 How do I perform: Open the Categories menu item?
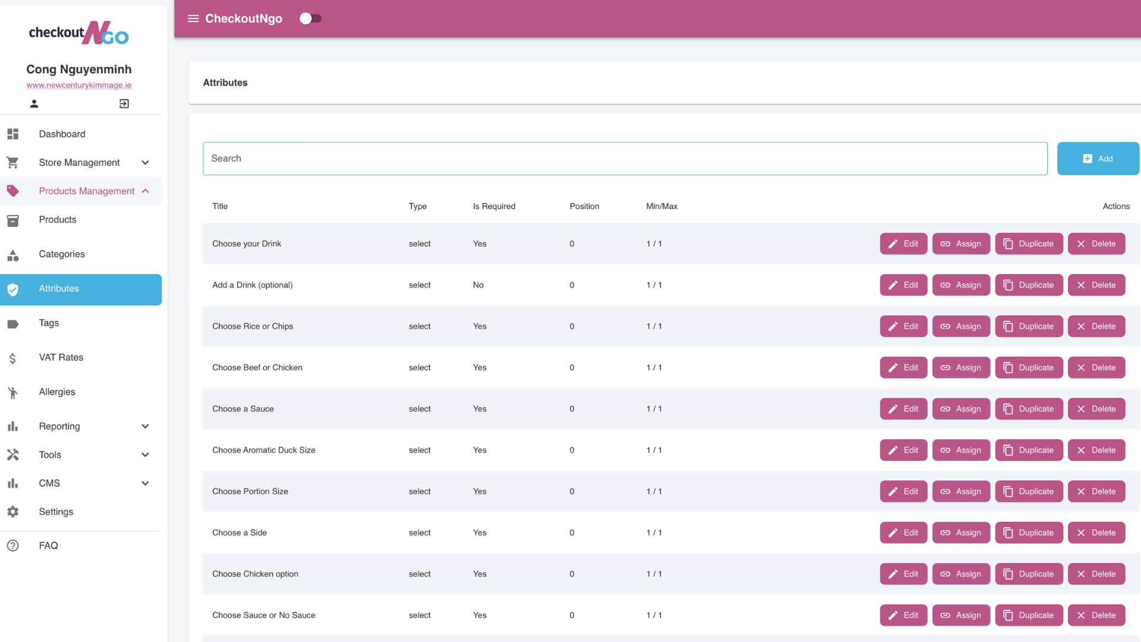coord(62,254)
